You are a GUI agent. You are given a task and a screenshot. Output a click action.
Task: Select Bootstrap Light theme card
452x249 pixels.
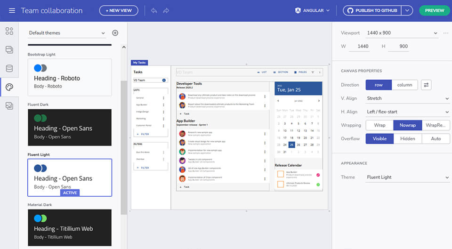click(x=70, y=77)
